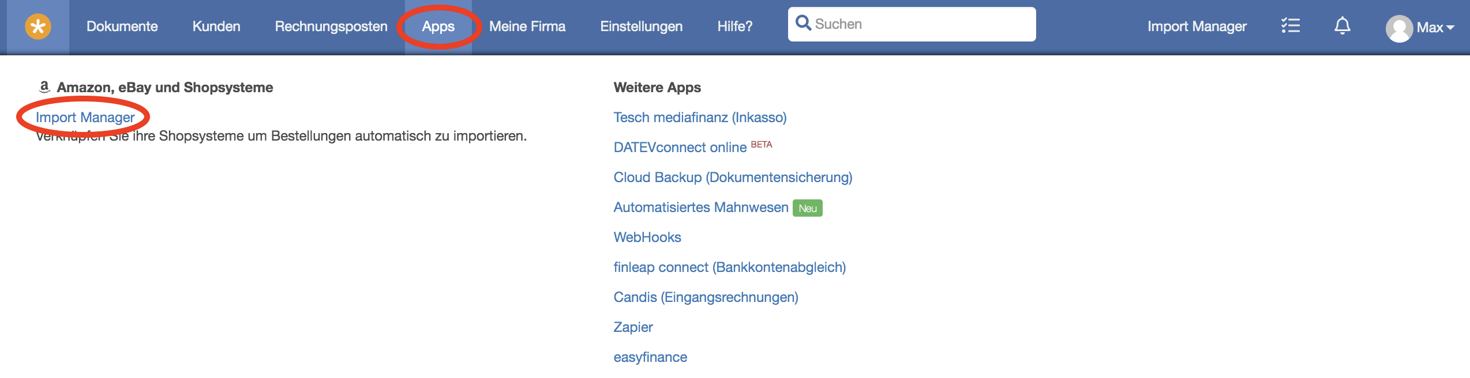Open the Kunden menu

216,27
